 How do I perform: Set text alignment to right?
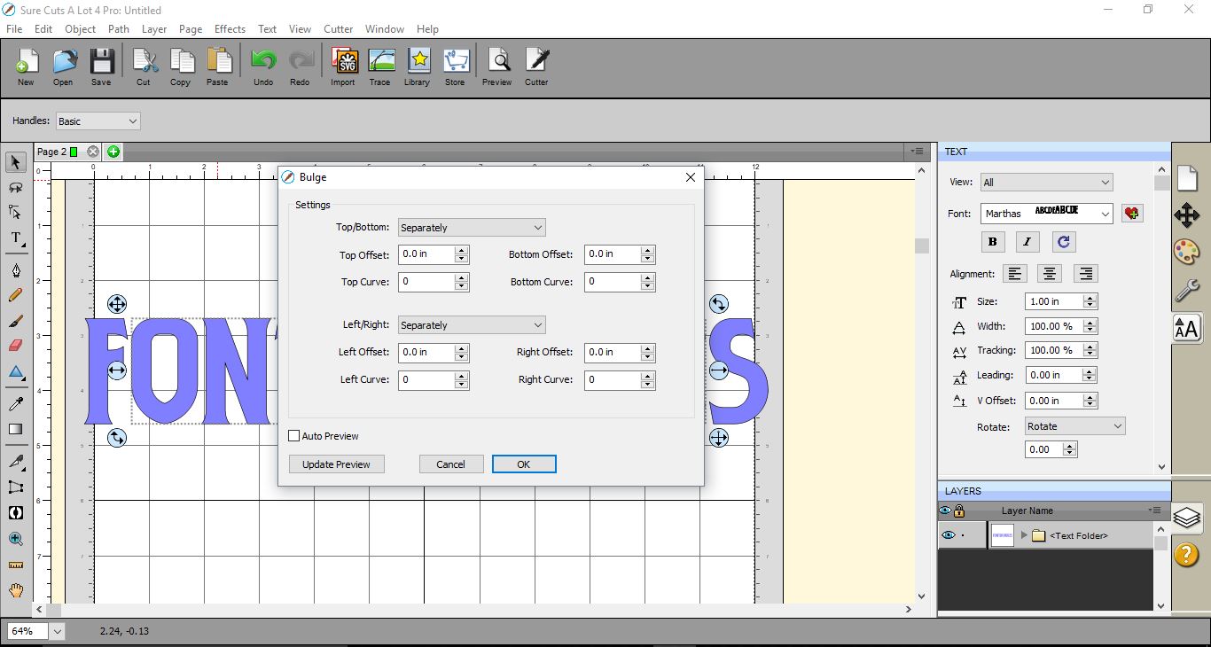(1085, 274)
